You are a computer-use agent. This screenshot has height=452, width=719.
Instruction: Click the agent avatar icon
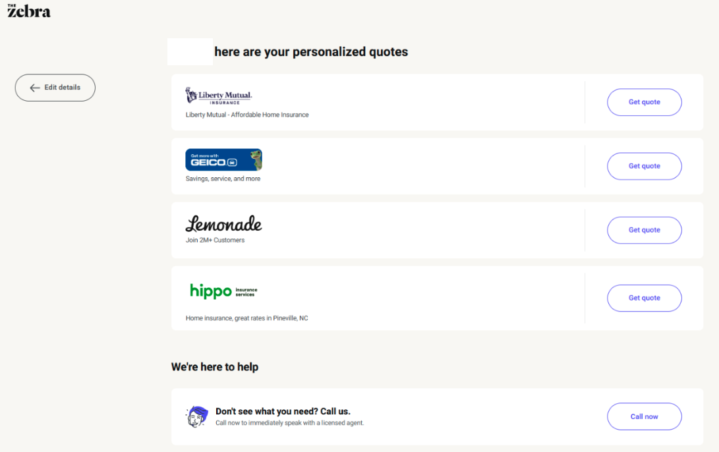[196, 416]
